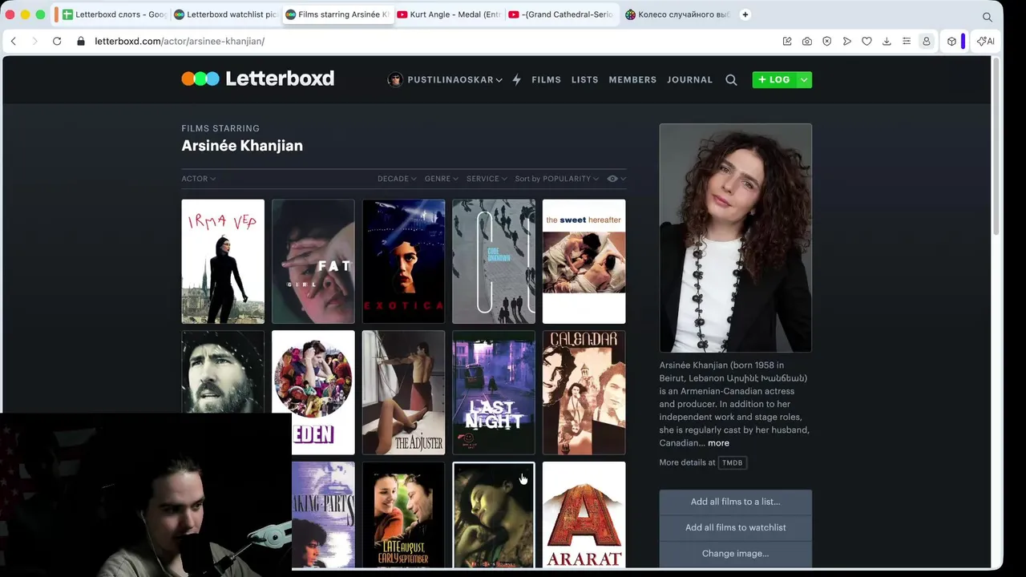This screenshot has width=1026, height=577.
Task: Open the Calendar poster
Action: 584,393
